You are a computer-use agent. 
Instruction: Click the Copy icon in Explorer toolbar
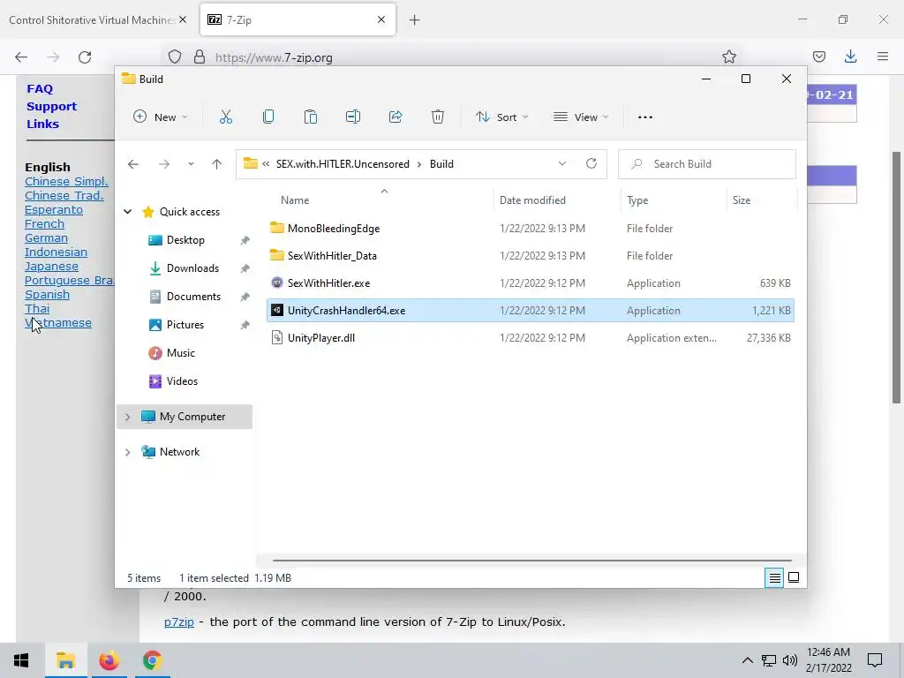pyautogui.click(x=268, y=117)
